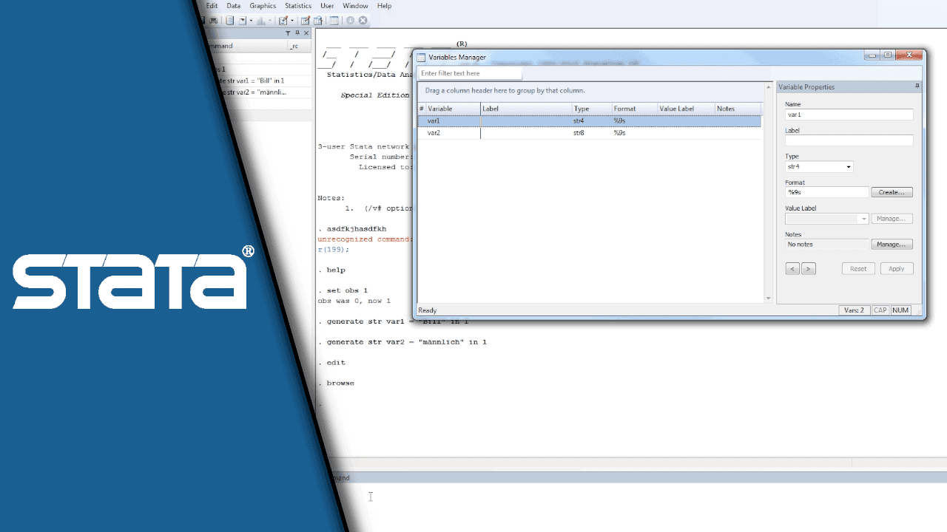Open the Value Label dropdown
947x532 pixels.
click(x=826, y=219)
